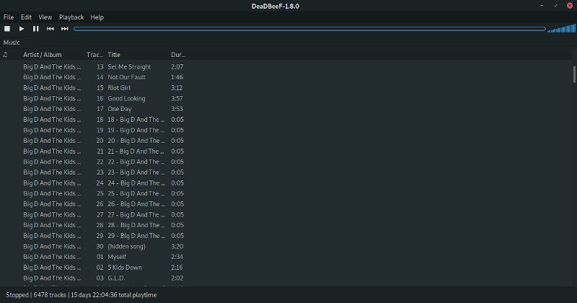
Task: Click the 2:07 duration cell
Action: pyautogui.click(x=177, y=66)
